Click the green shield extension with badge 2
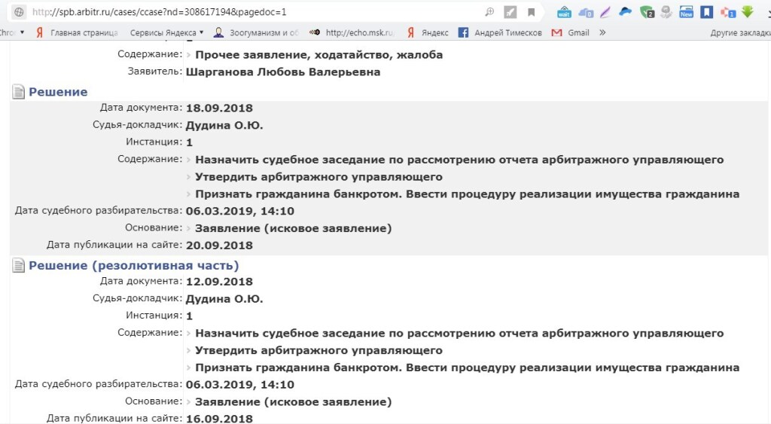The height and width of the screenshot is (424, 771). click(x=646, y=12)
